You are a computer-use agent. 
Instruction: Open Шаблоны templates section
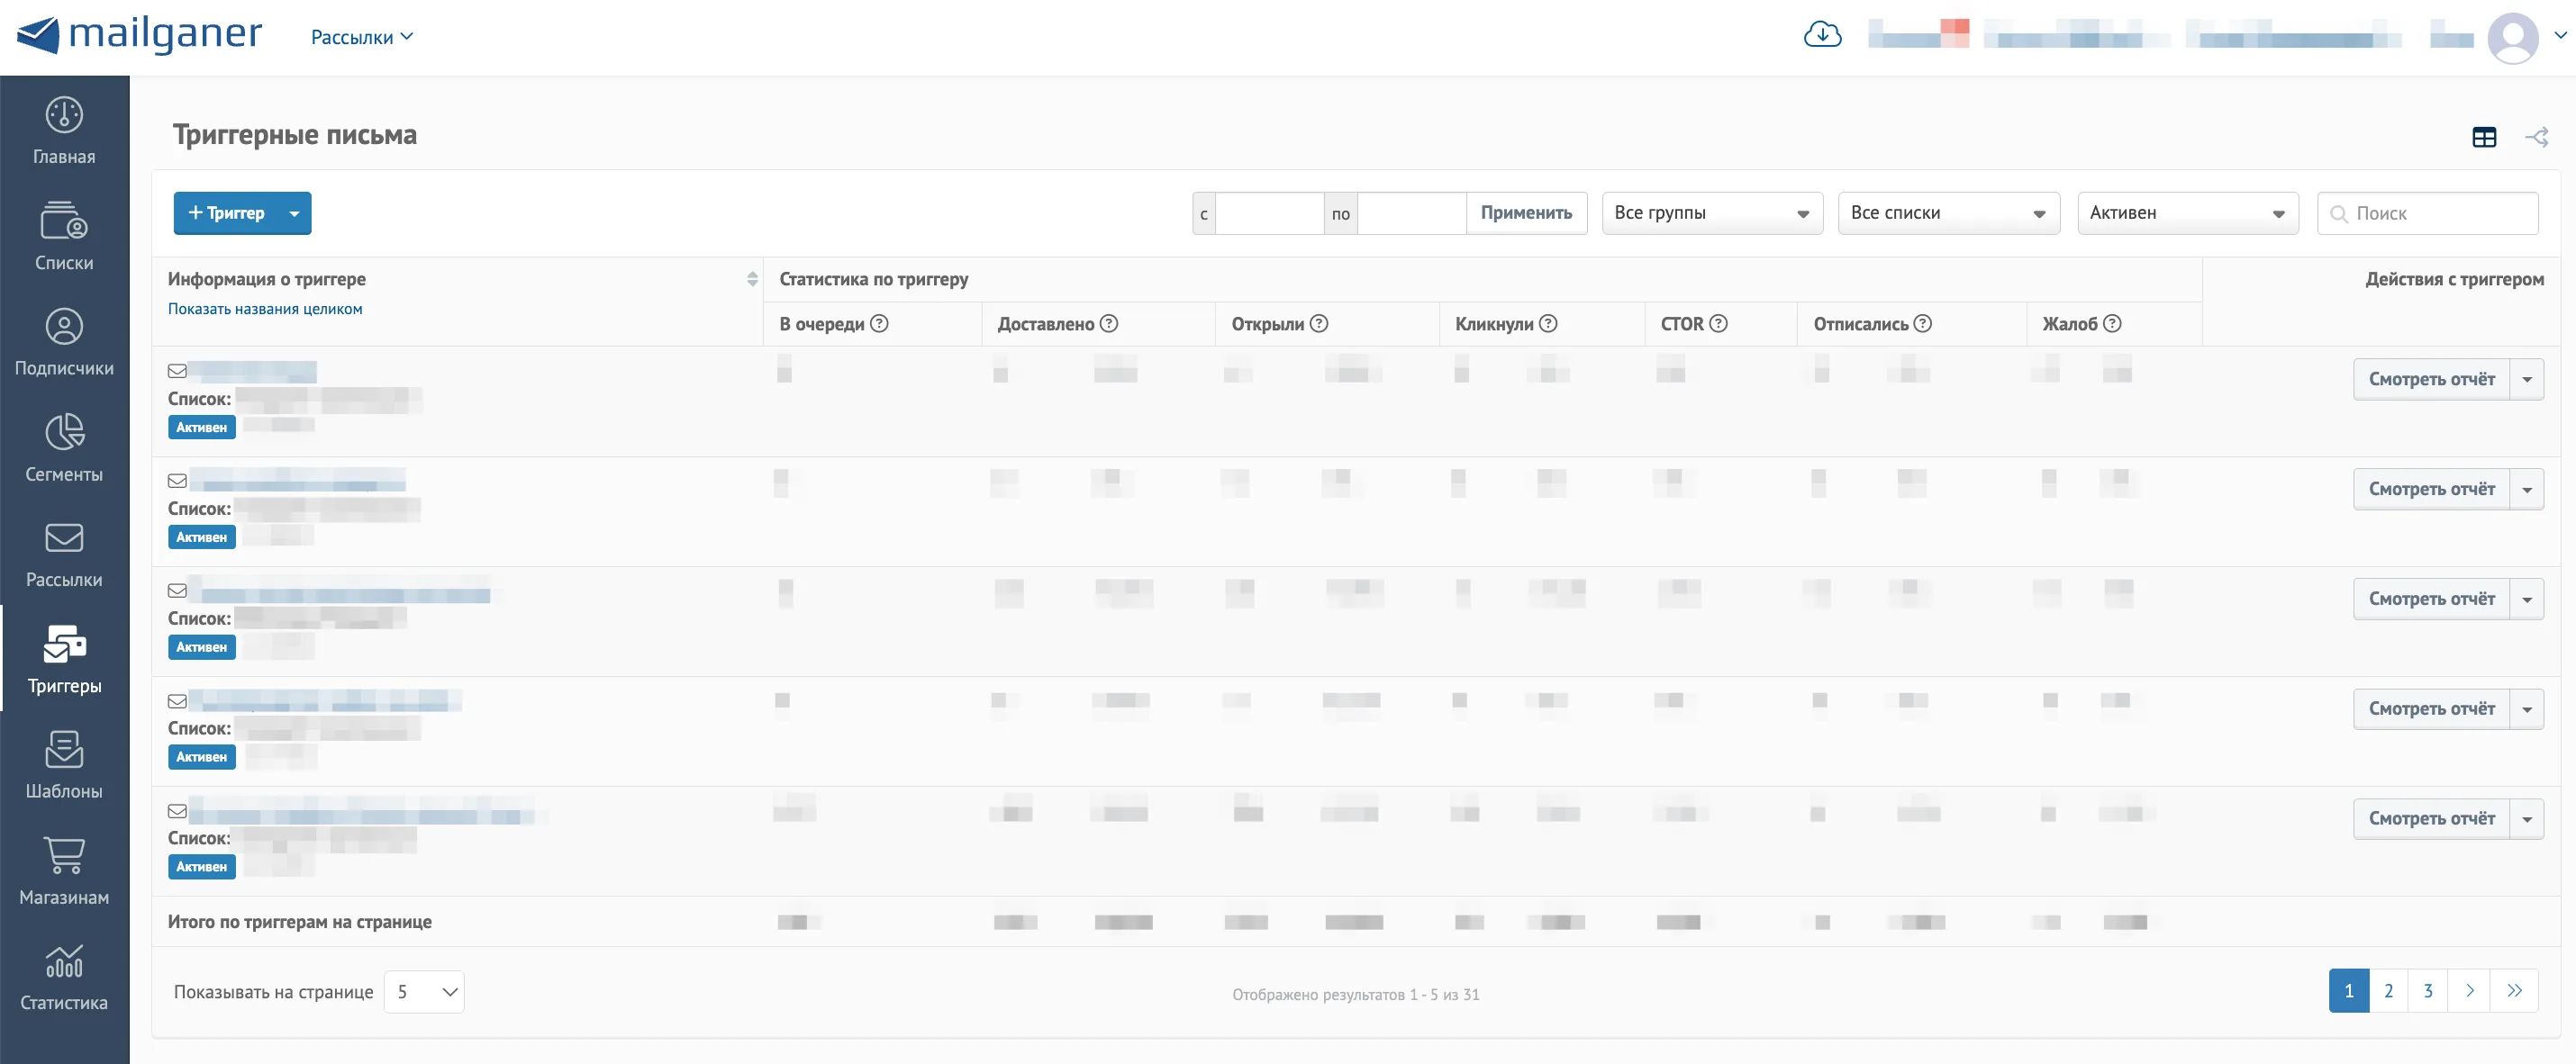tap(64, 765)
